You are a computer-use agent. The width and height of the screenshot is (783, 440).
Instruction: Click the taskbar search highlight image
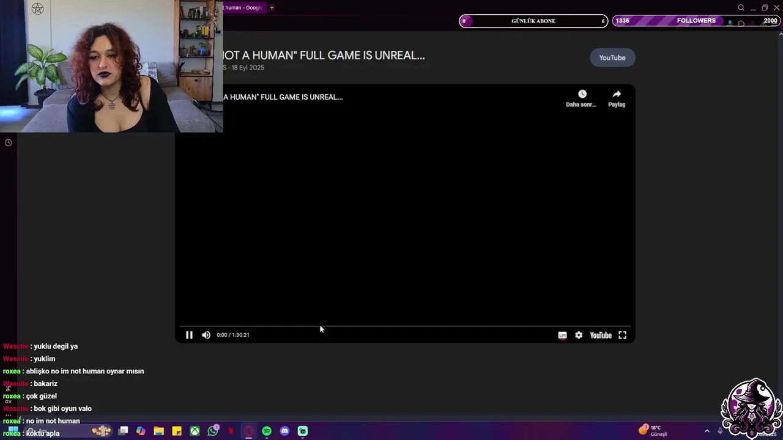(x=102, y=431)
